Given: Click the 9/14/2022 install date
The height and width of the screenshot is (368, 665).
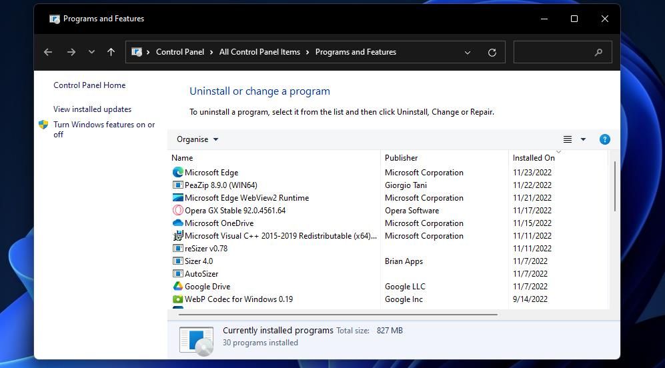Looking at the screenshot, I should pyautogui.click(x=530, y=299).
